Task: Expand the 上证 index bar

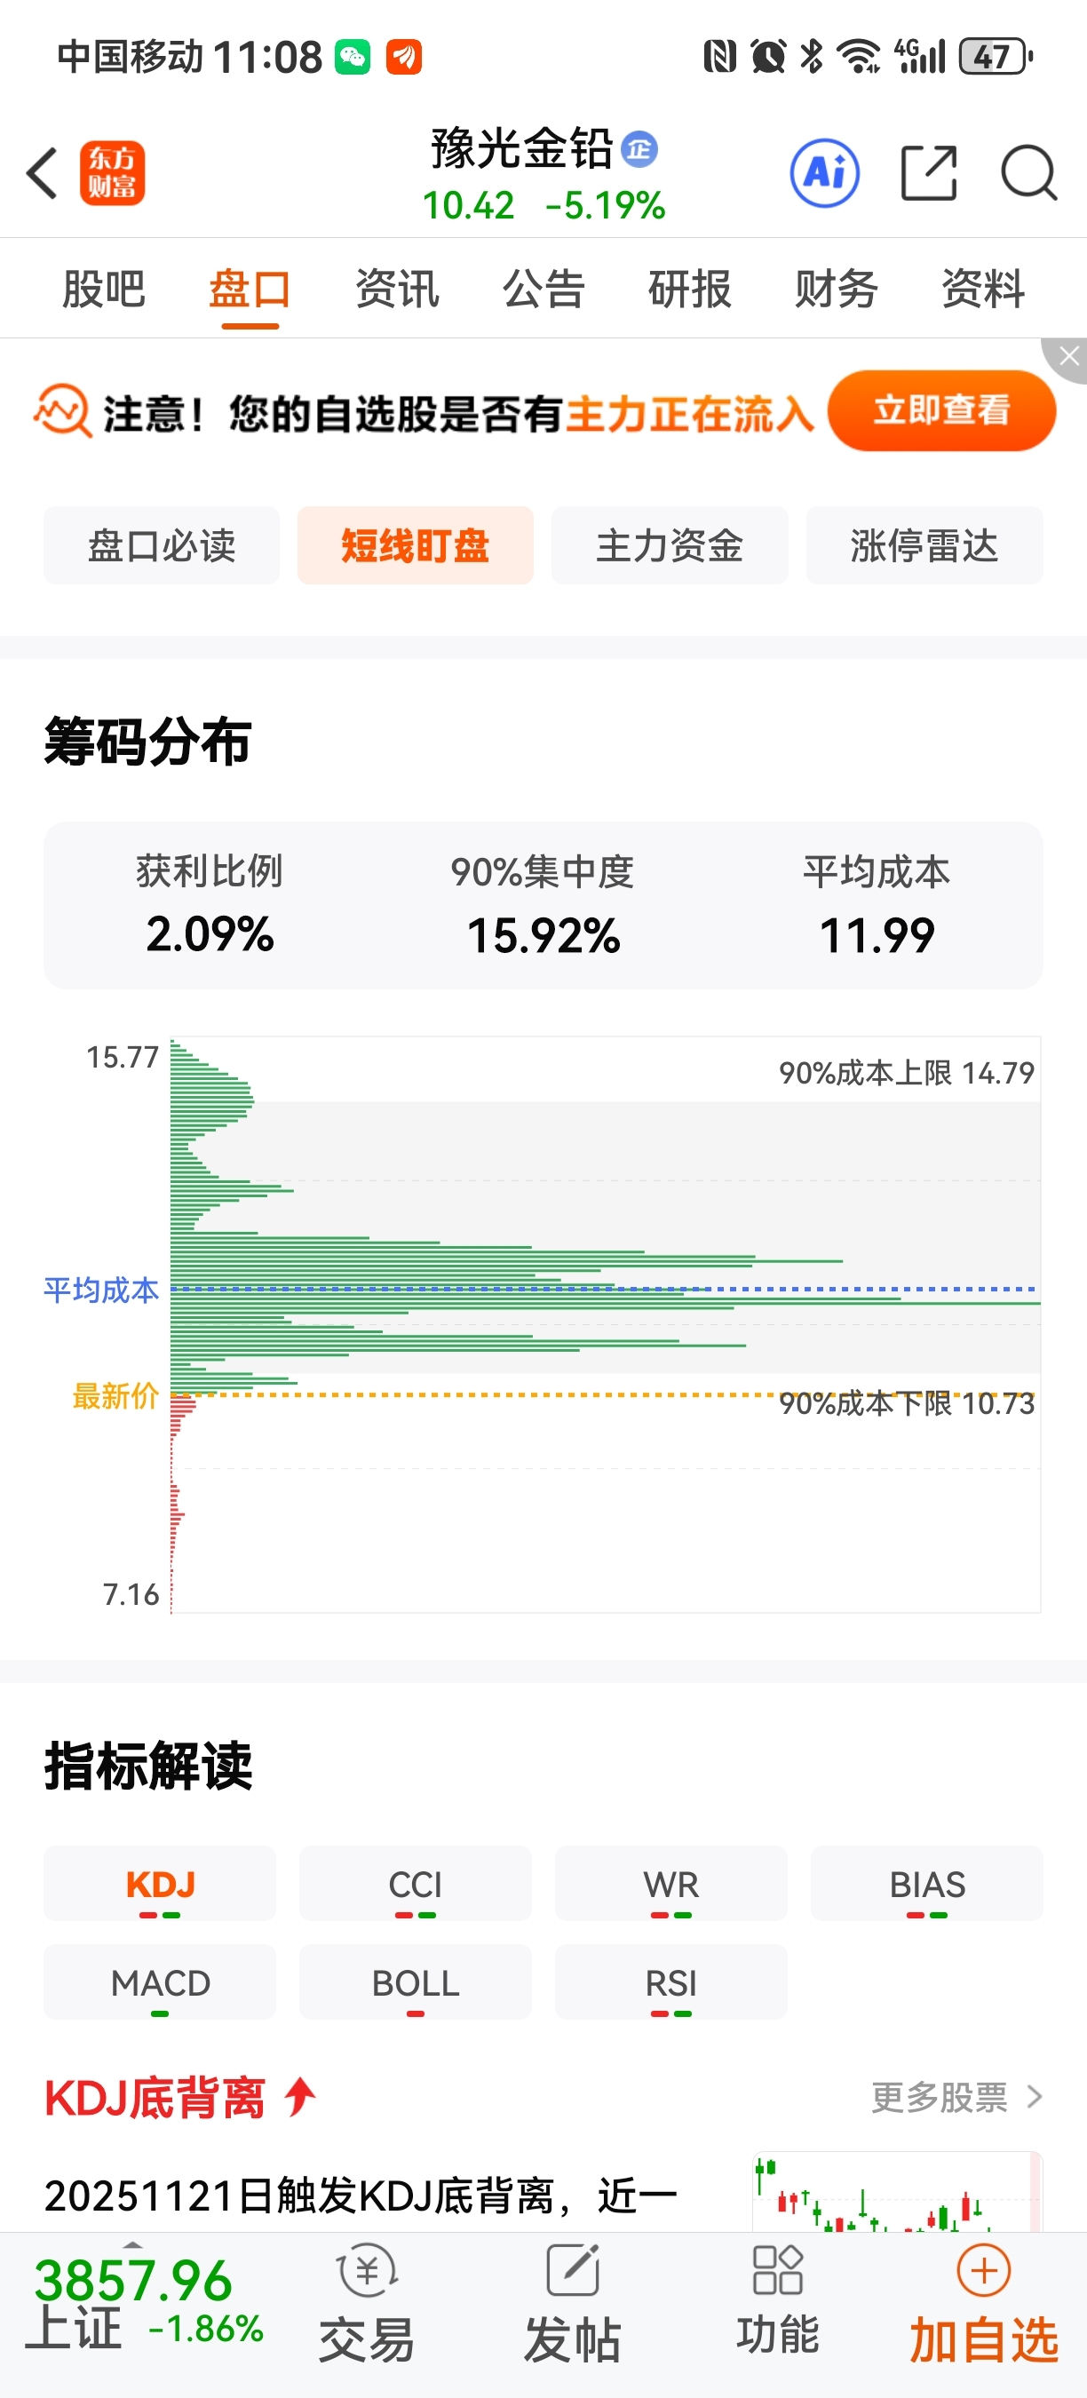Action: (144, 2303)
